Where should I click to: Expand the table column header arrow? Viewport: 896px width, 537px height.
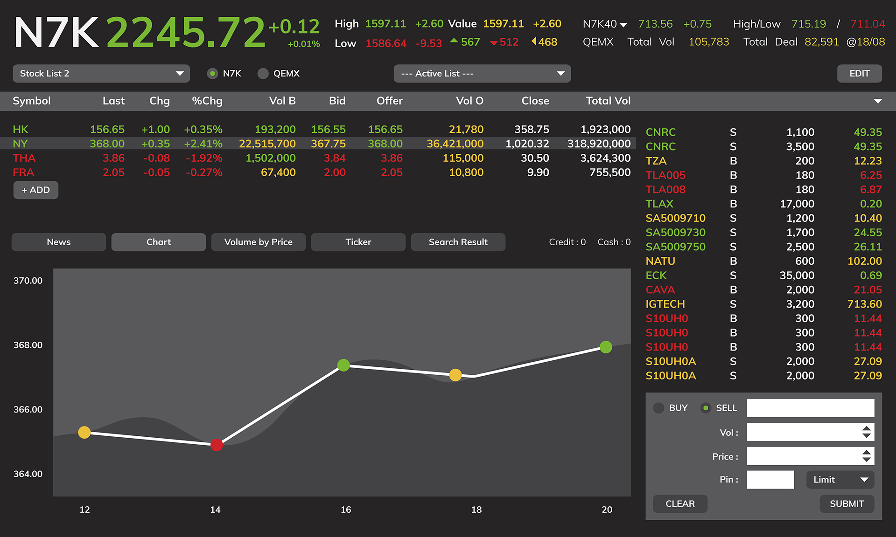[x=878, y=101]
